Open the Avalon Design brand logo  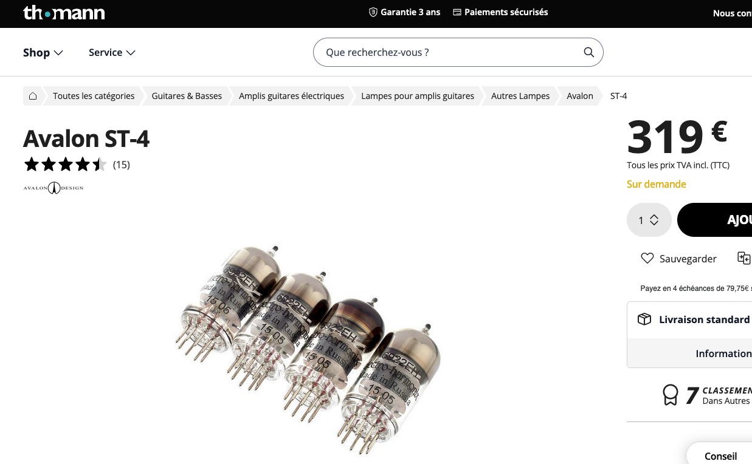point(53,188)
